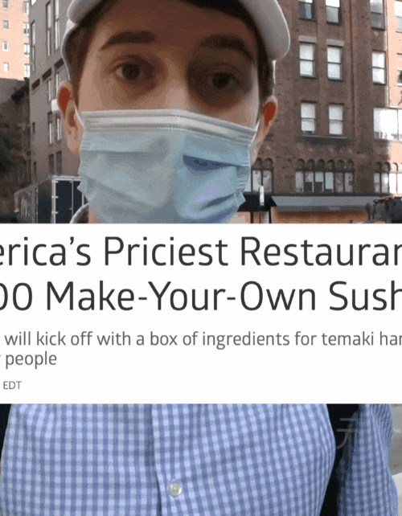
Task: Click the logo mark on the backpack strap
Action: click(x=345, y=432)
